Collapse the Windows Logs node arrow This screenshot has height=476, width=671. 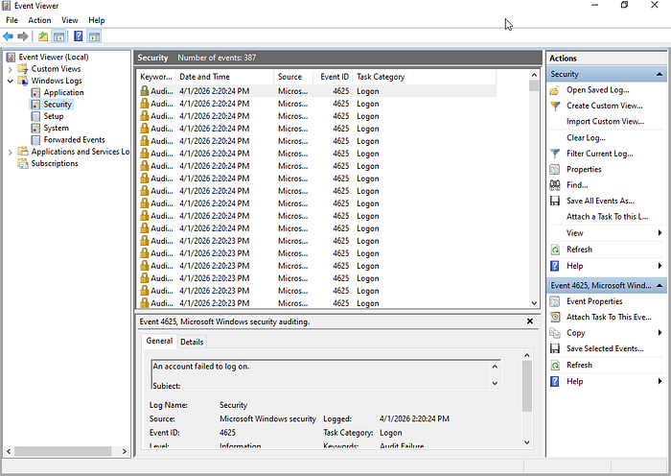[11, 81]
